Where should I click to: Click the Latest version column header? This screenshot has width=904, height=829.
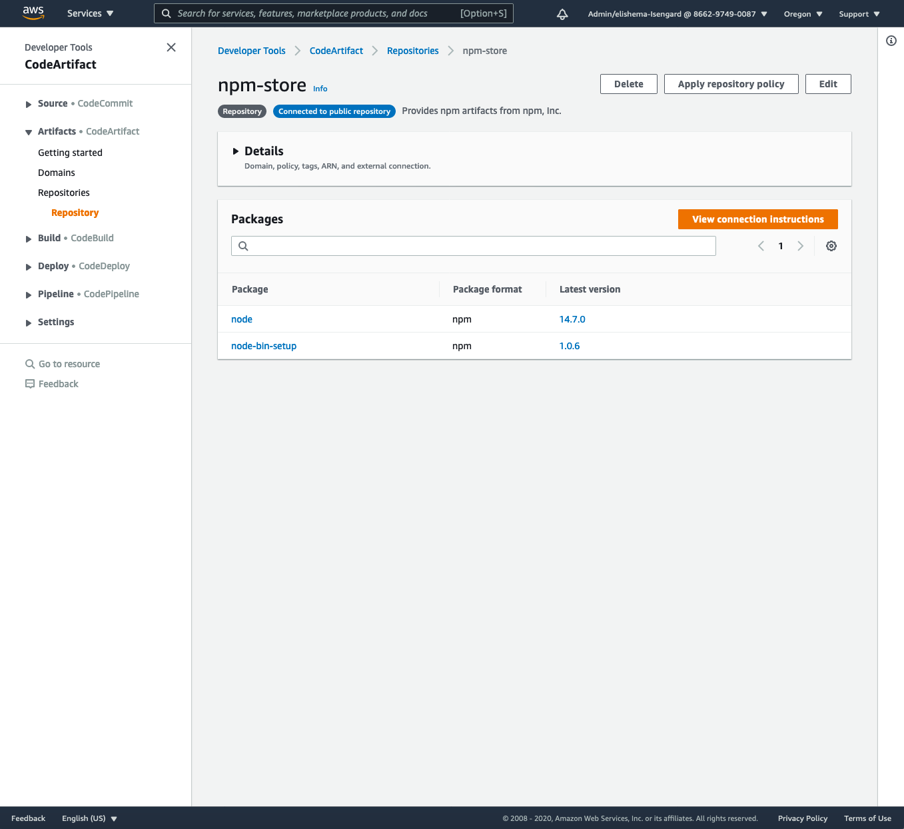590,289
